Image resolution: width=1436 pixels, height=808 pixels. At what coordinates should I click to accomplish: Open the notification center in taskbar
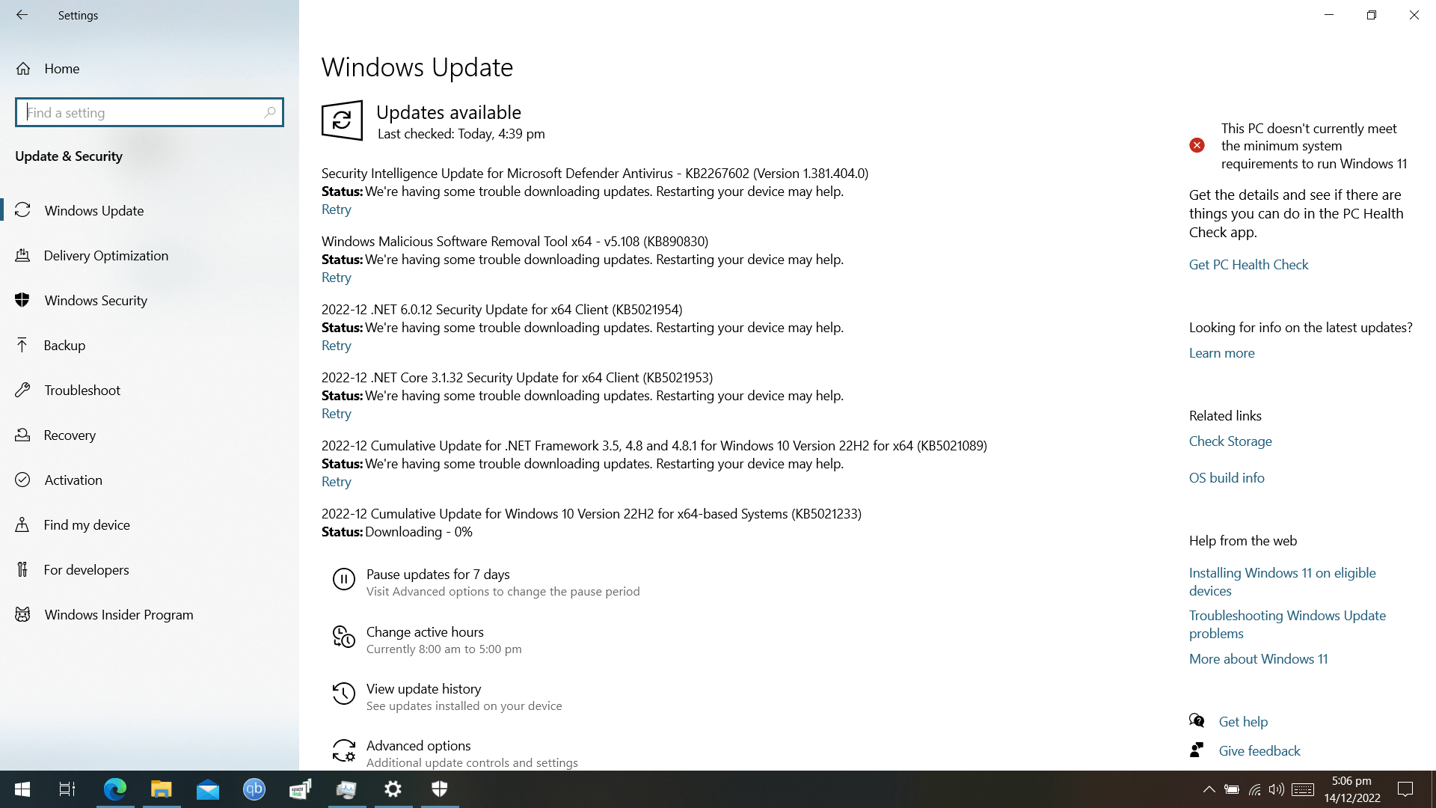(x=1405, y=789)
